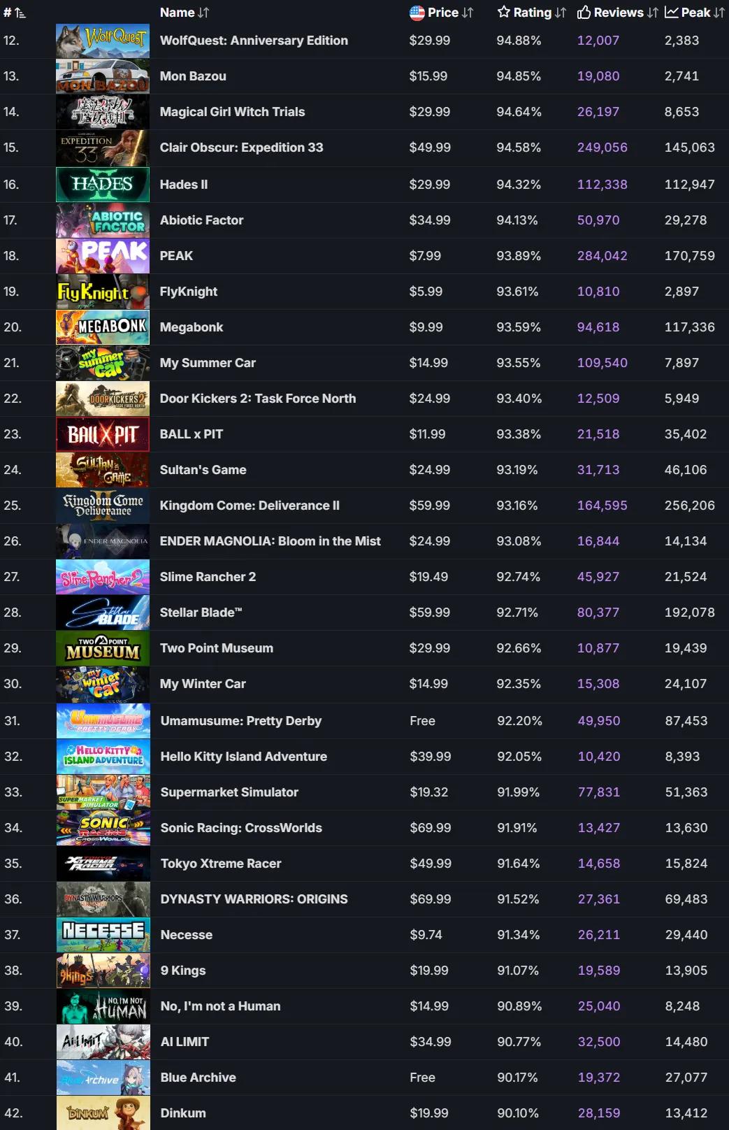Open Clair Obscur: Expedition 33 title link
The height and width of the screenshot is (1130, 729).
(x=241, y=148)
